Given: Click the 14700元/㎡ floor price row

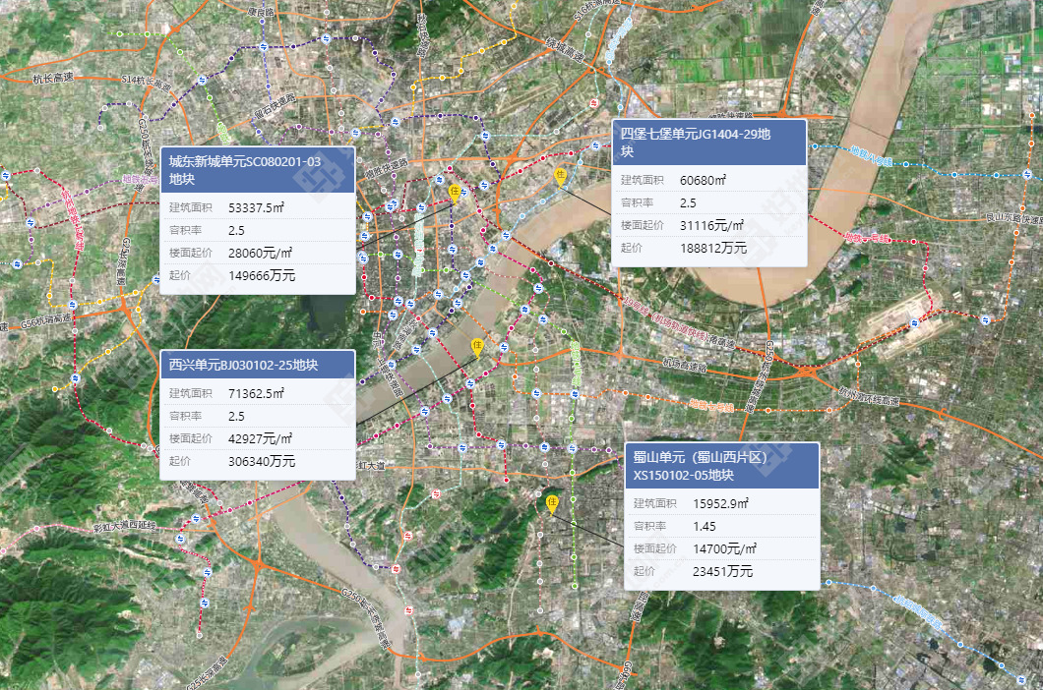Looking at the screenshot, I should click(x=721, y=548).
